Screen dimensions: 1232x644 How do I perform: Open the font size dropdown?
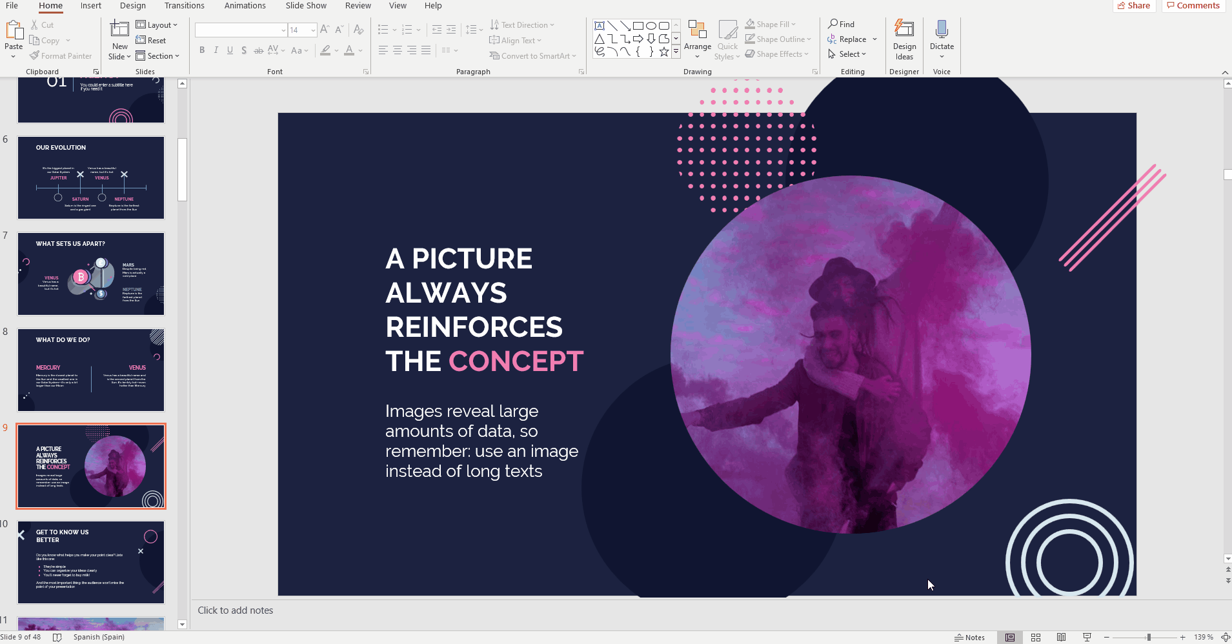[313, 30]
